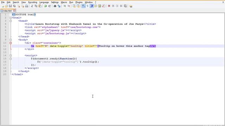The image size is (225, 126).
Task: Open the Settings menu
Action: [55, 2]
